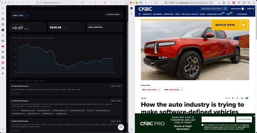Click the TSLA ticker quote
257x133 pixels.
[149, 90]
